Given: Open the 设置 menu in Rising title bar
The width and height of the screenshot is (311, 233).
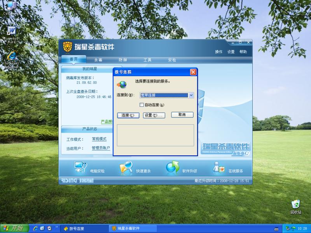Looking at the screenshot, I should coord(231,52).
